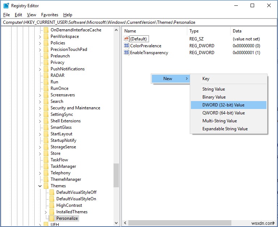278x227 pixels.
Task: Select the RunOnce key
Action: point(59,88)
